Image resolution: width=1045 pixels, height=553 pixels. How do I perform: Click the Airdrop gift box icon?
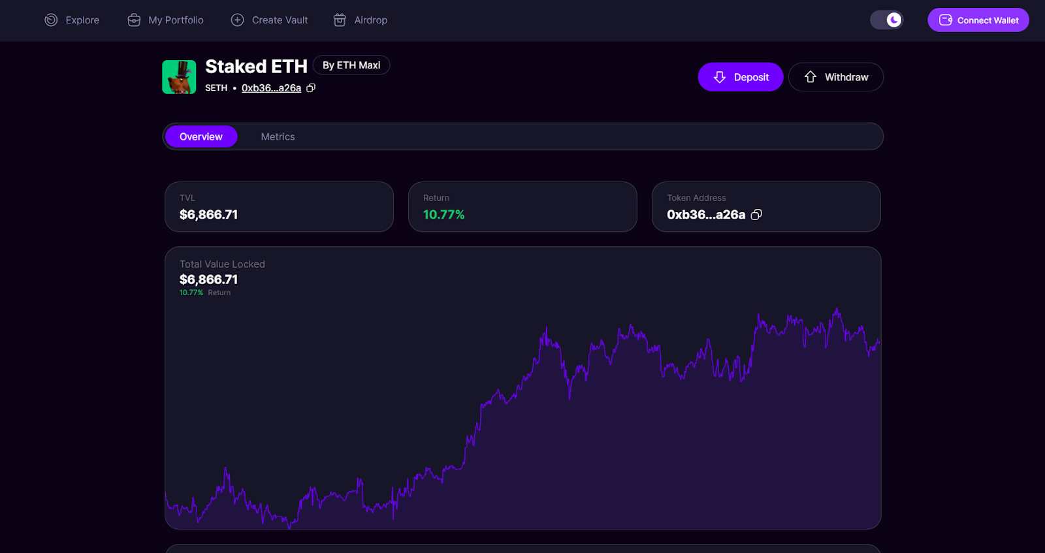pyautogui.click(x=340, y=20)
